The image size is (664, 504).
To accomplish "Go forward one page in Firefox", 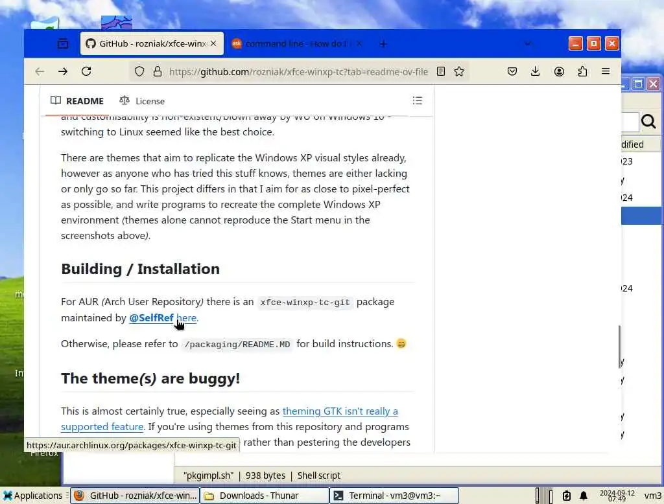I will coord(63,71).
